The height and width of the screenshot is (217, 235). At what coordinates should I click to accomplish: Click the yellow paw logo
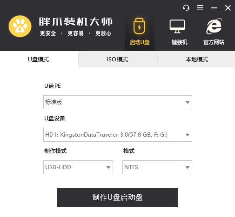[20, 26]
